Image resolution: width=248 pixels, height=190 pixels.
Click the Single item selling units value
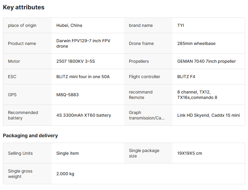[x=67, y=153]
